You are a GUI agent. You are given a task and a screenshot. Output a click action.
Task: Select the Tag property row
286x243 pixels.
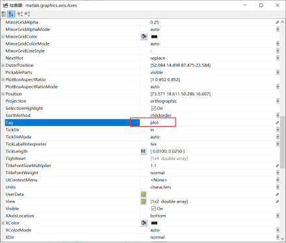pyautogui.click(x=72, y=123)
